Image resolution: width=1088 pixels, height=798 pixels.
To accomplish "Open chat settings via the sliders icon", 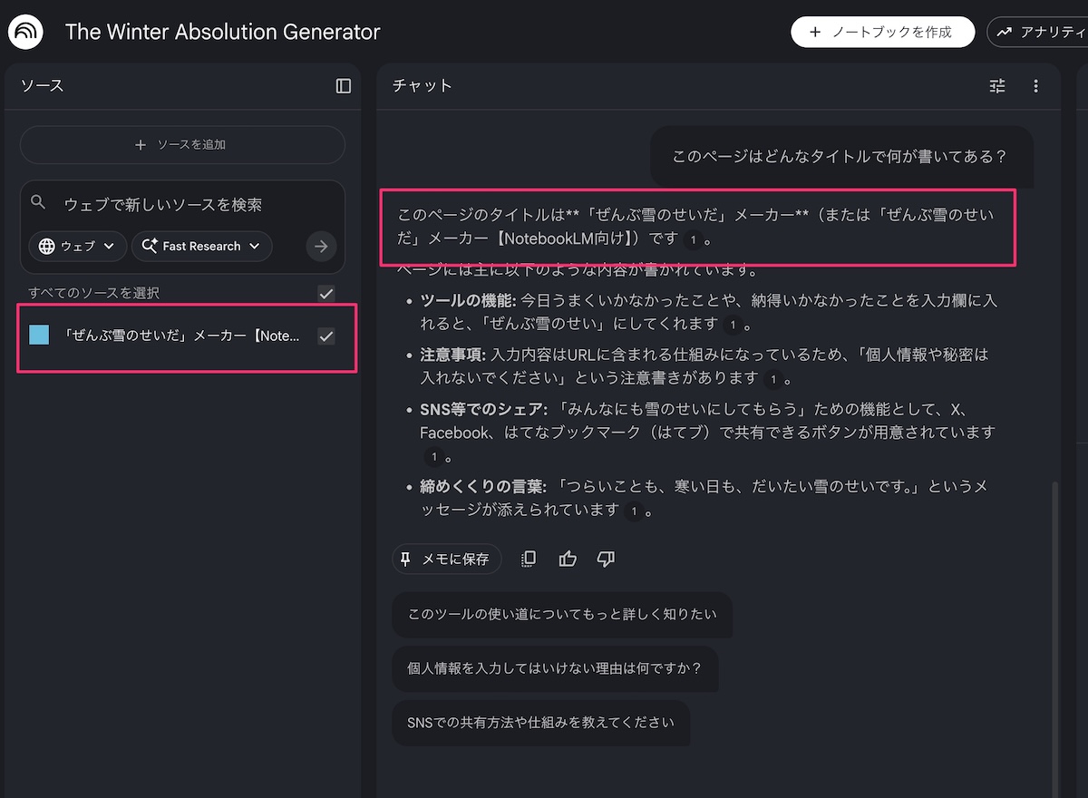I will pos(997,86).
